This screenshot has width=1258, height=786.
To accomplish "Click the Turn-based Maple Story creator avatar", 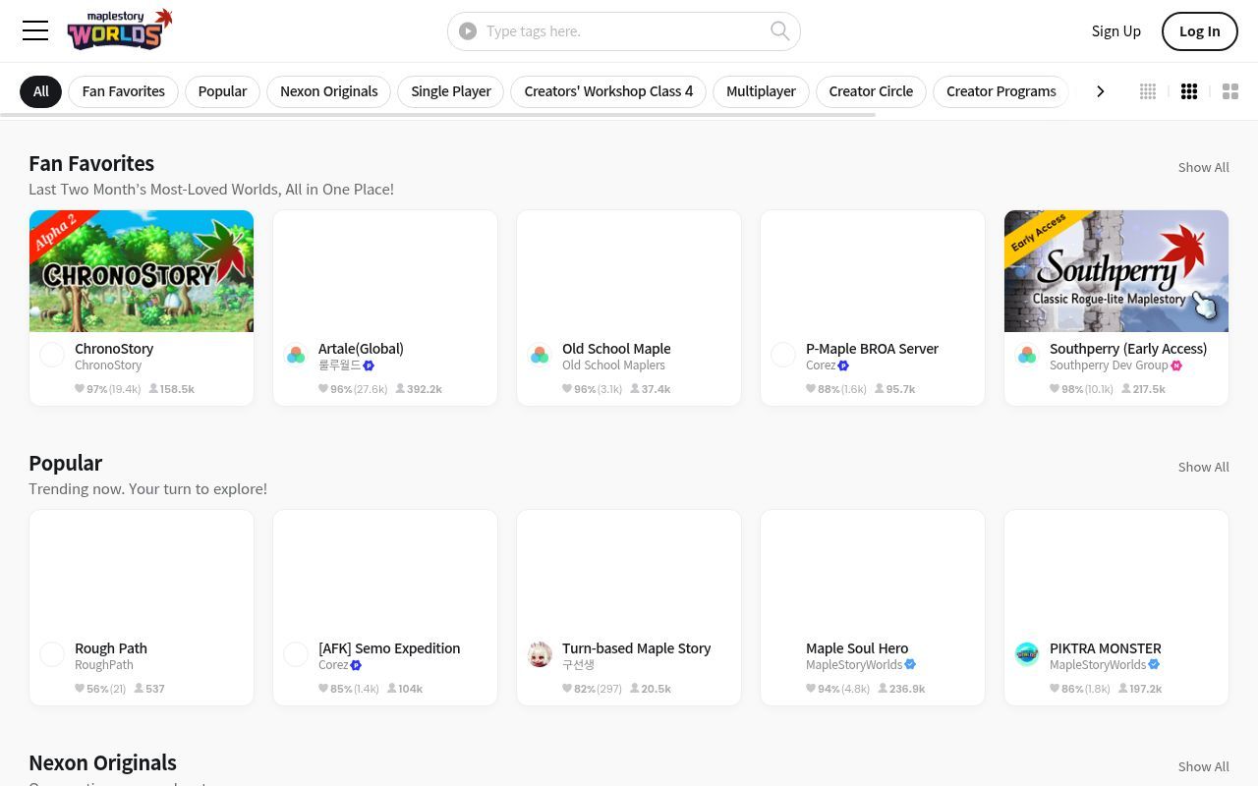I will click(540, 654).
